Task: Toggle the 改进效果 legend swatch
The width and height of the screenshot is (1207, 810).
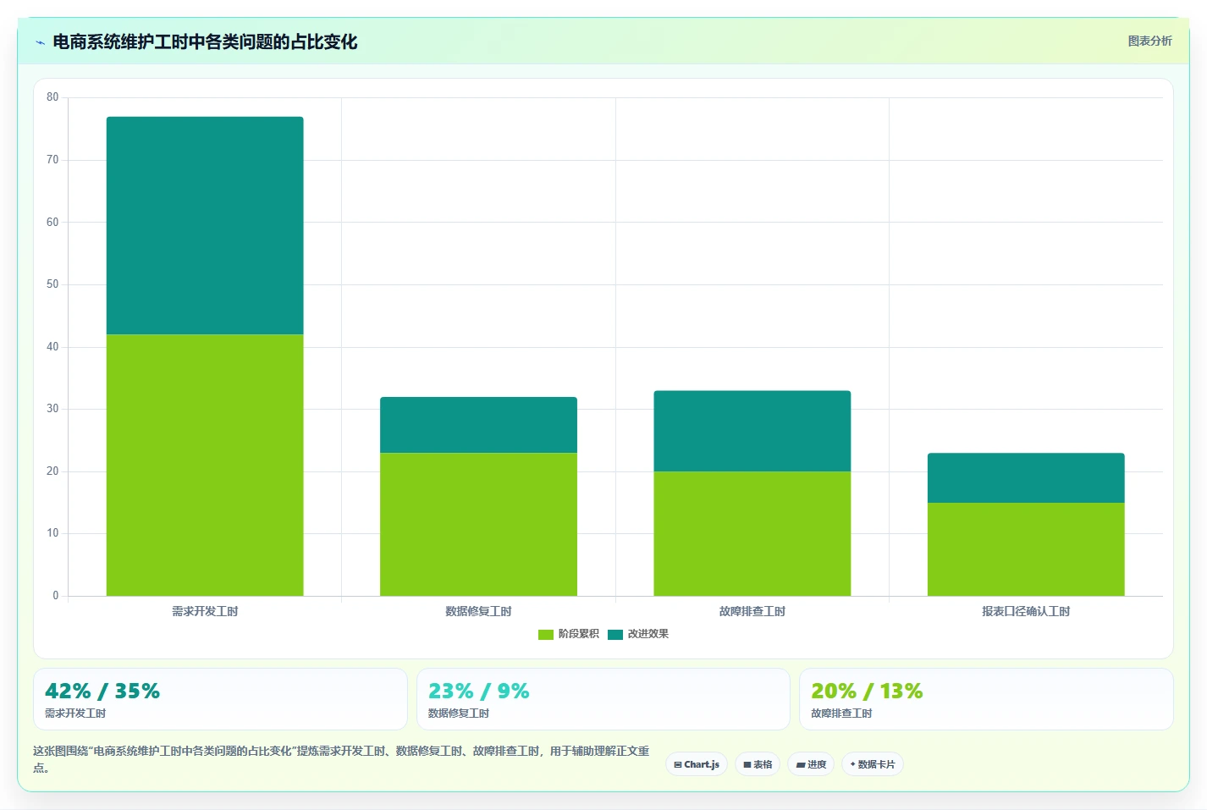Action: (615, 634)
